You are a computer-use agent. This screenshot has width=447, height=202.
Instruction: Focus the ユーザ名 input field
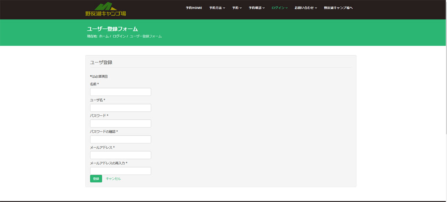[120, 108]
